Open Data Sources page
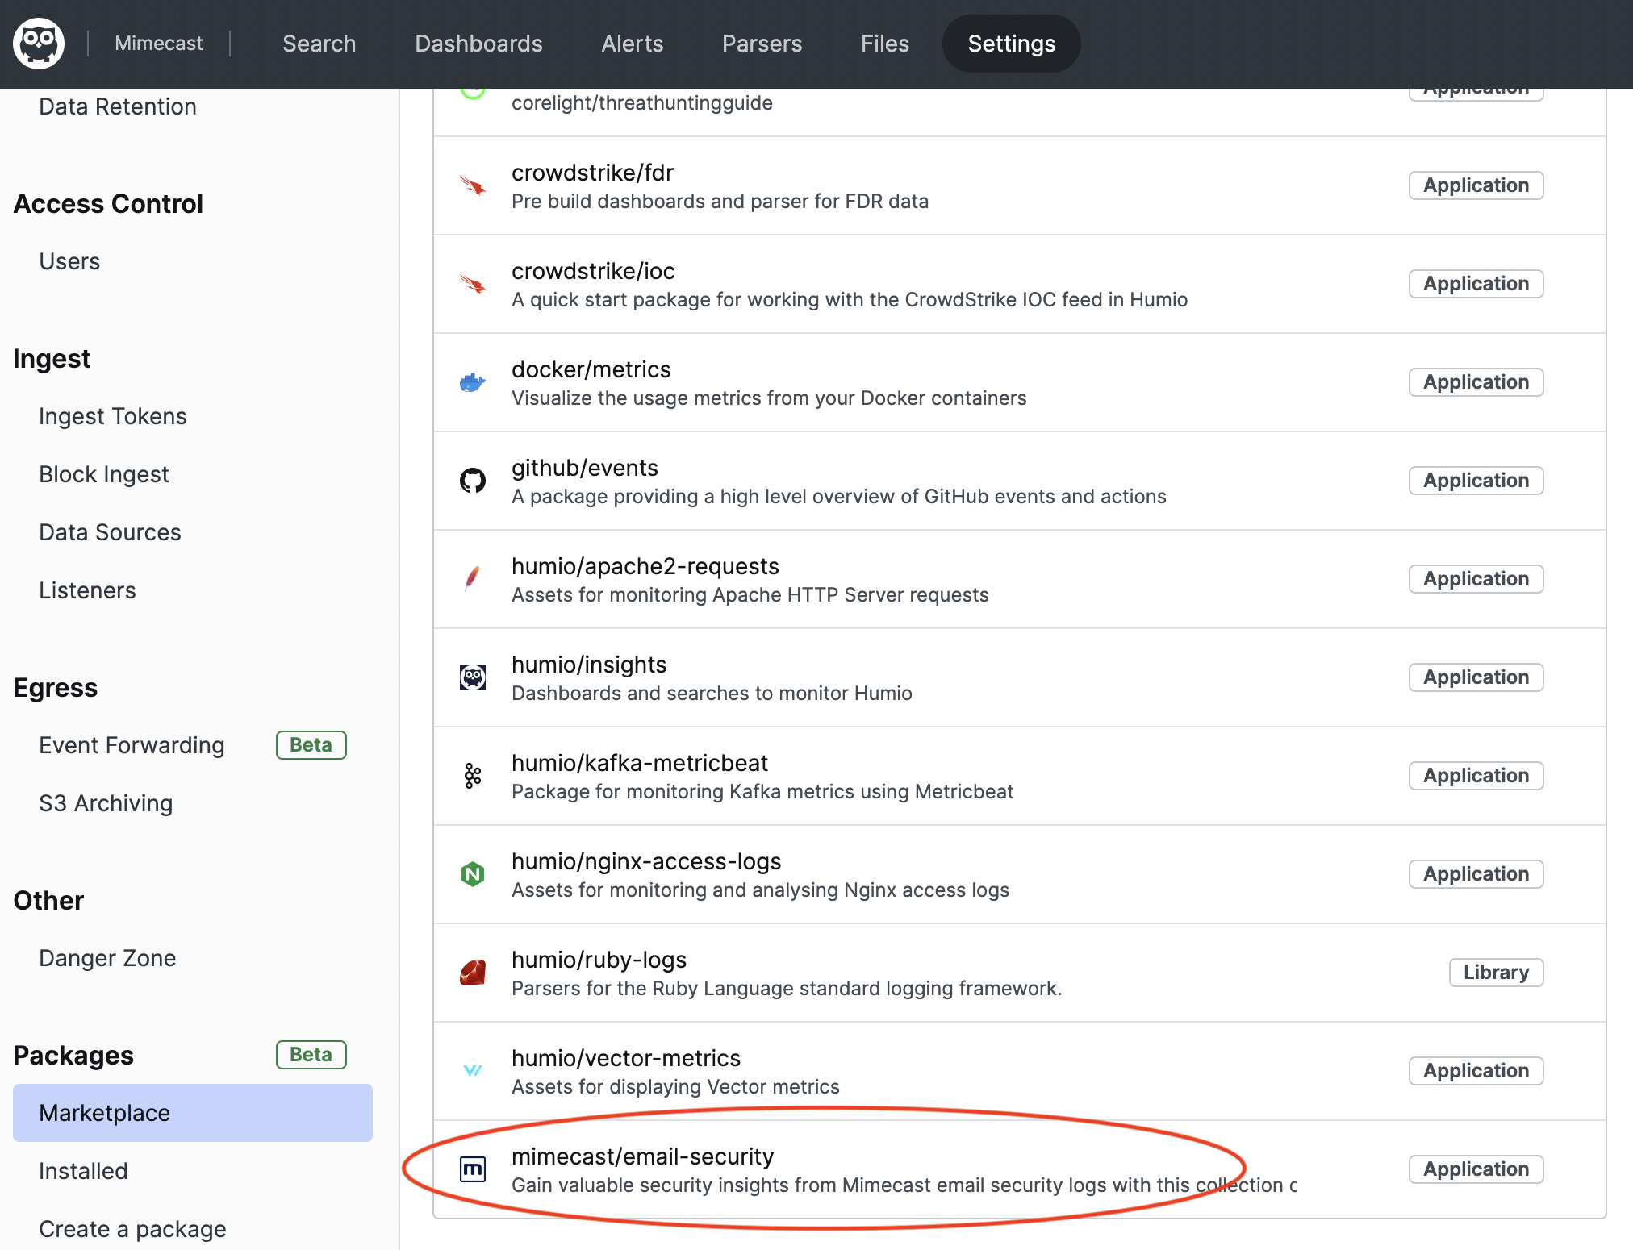Image resolution: width=1633 pixels, height=1250 pixels. [111, 532]
